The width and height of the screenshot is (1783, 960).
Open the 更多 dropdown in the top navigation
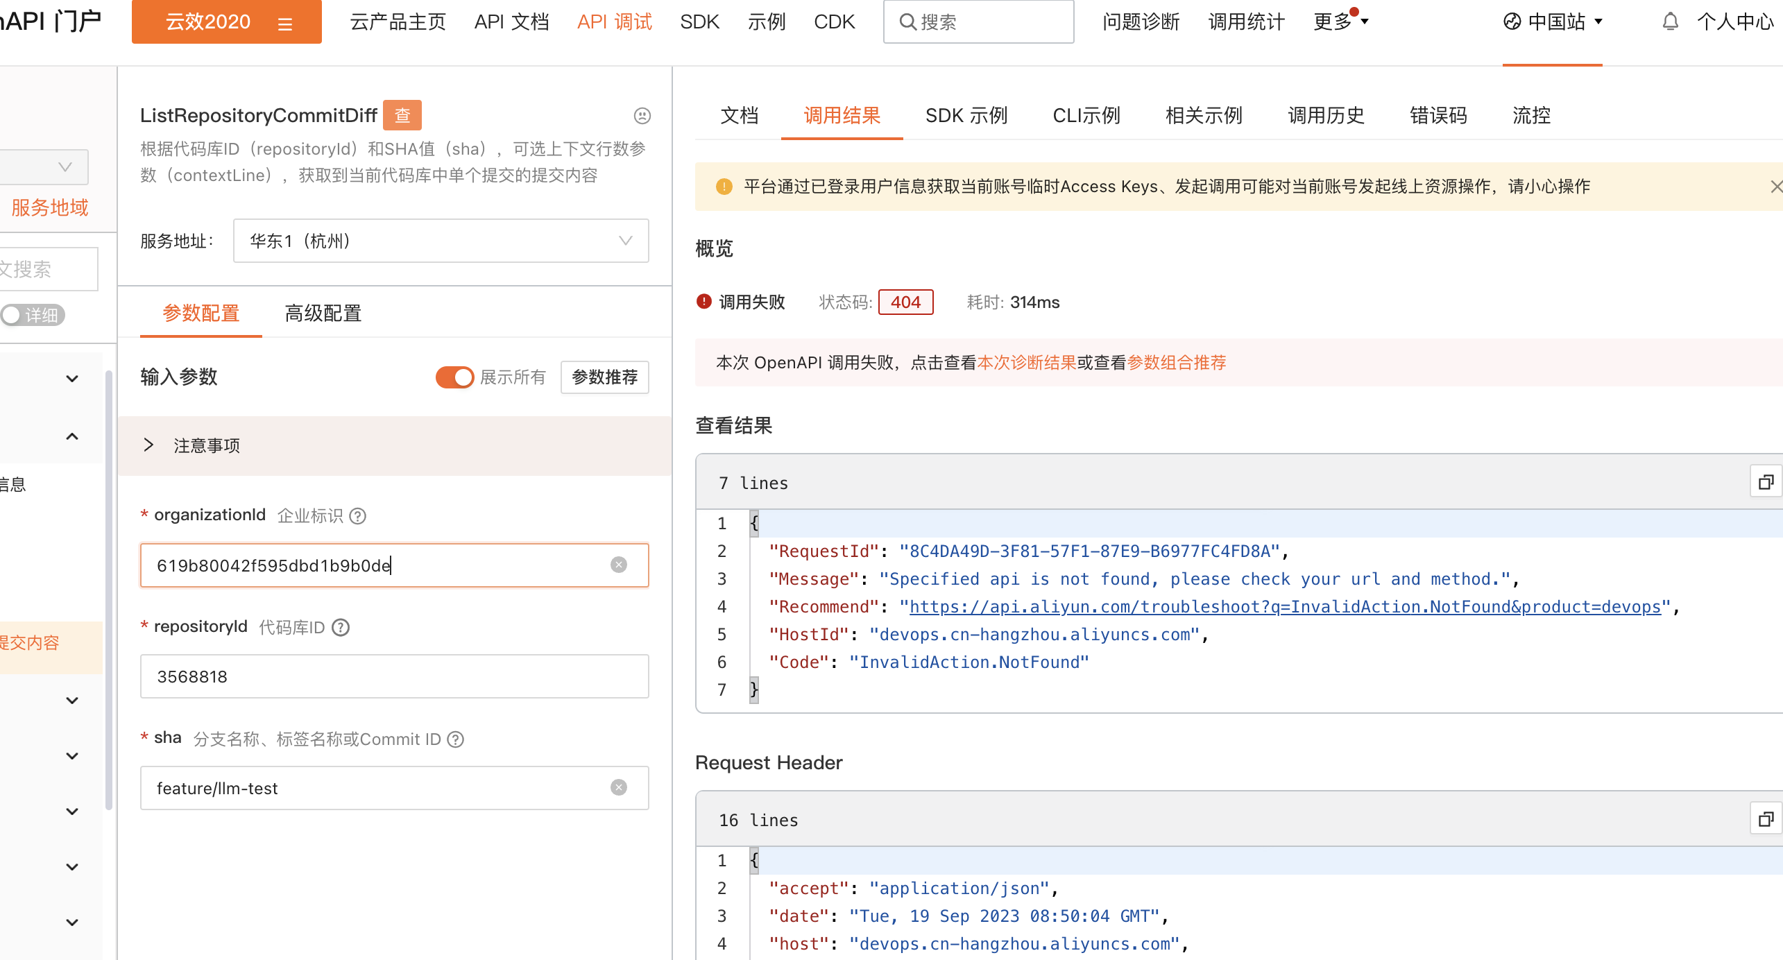1341,22
